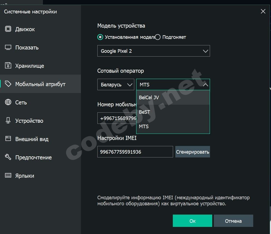Expand the Беларусь country dropdown
Image resolution: width=271 pixels, height=234 pixels.
[116, 84]
